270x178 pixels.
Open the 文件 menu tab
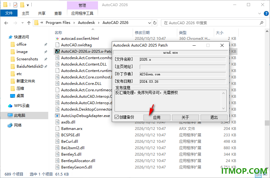9,13
